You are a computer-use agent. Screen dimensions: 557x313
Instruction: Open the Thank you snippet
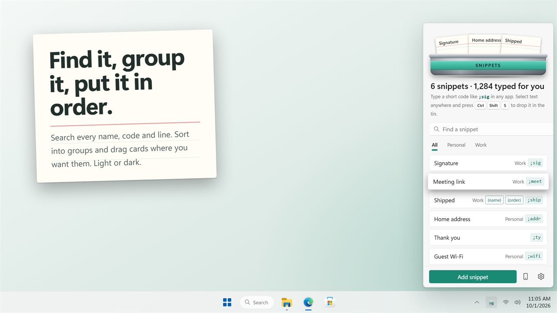coord(488,238)
